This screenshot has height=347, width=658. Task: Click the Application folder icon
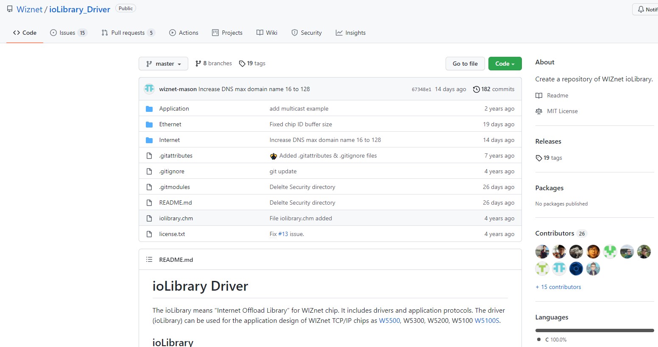point(149,109)
